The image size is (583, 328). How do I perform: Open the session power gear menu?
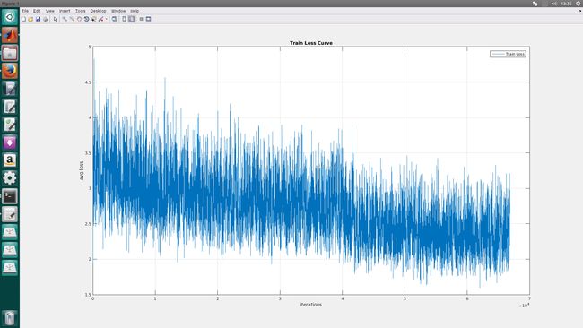pos(579,4)
